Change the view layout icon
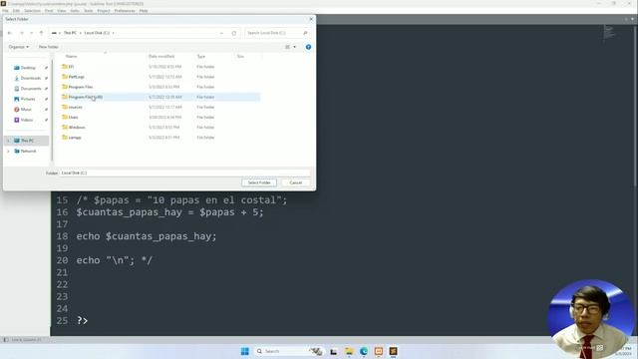 pyautogui.click(x=288, y=47)
